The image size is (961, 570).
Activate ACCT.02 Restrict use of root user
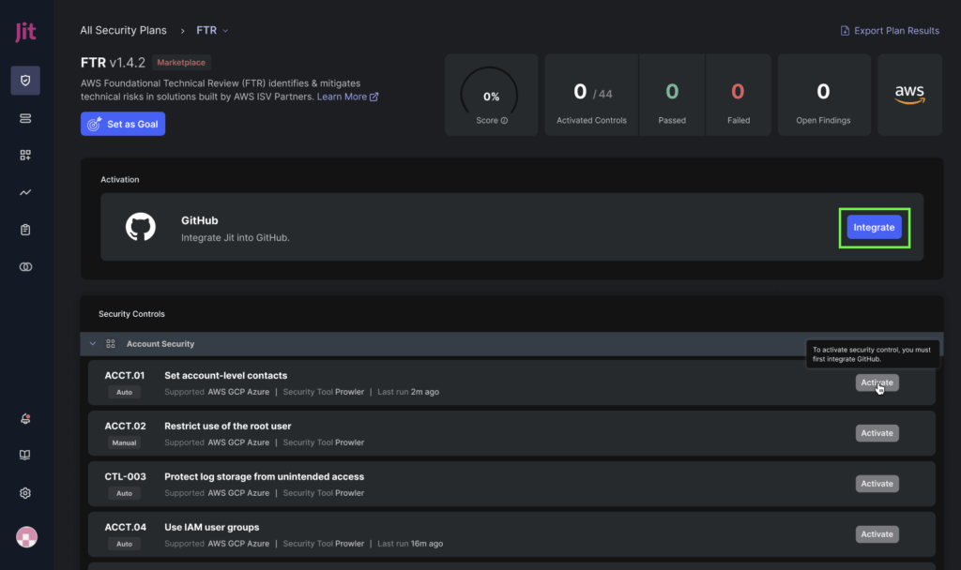(877, 433)
